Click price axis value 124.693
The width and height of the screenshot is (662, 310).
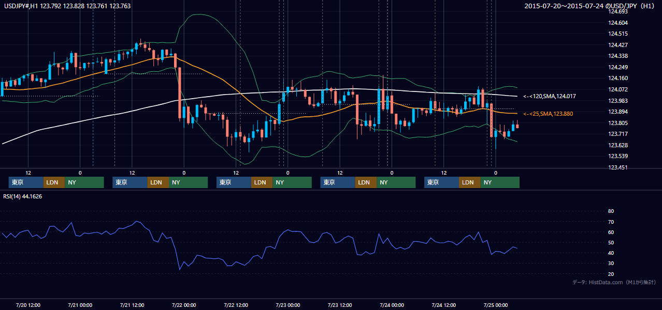(618, 11)
